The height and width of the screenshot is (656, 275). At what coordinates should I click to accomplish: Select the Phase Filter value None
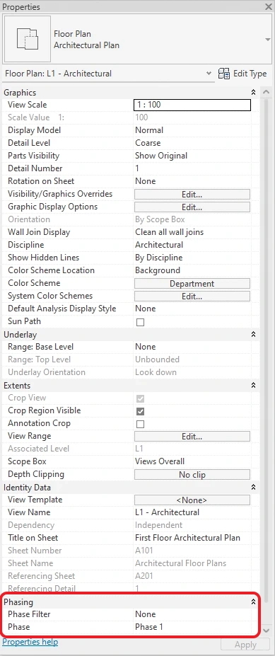click(x=146, y=614)
